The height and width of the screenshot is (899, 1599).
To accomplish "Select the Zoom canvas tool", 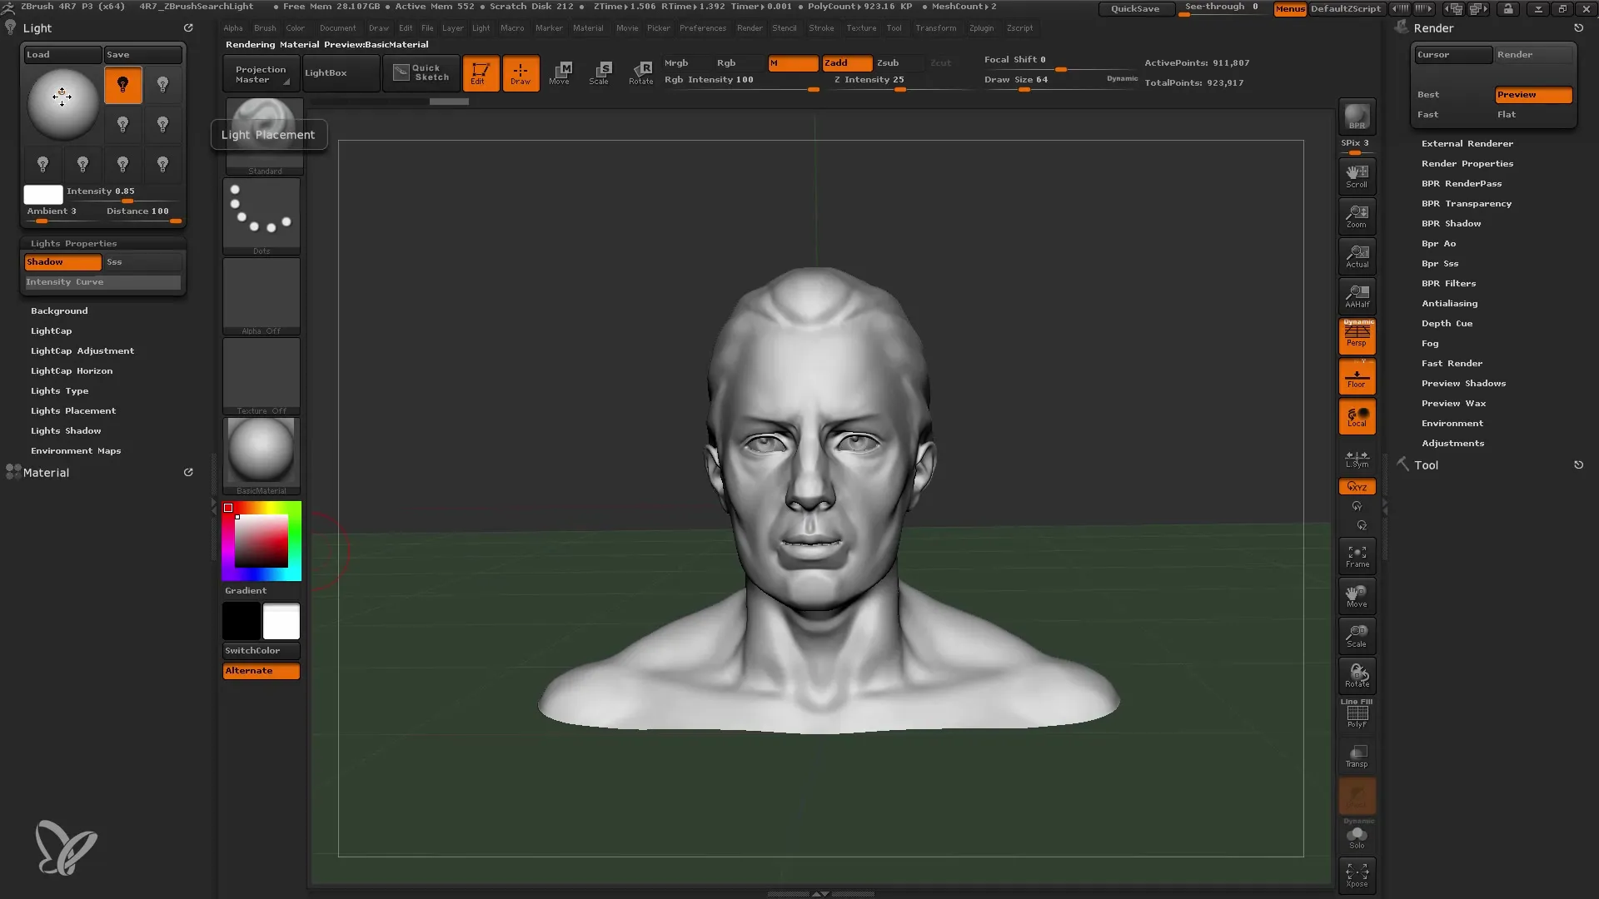I will pyautogui.click(x=1357, y=216).
